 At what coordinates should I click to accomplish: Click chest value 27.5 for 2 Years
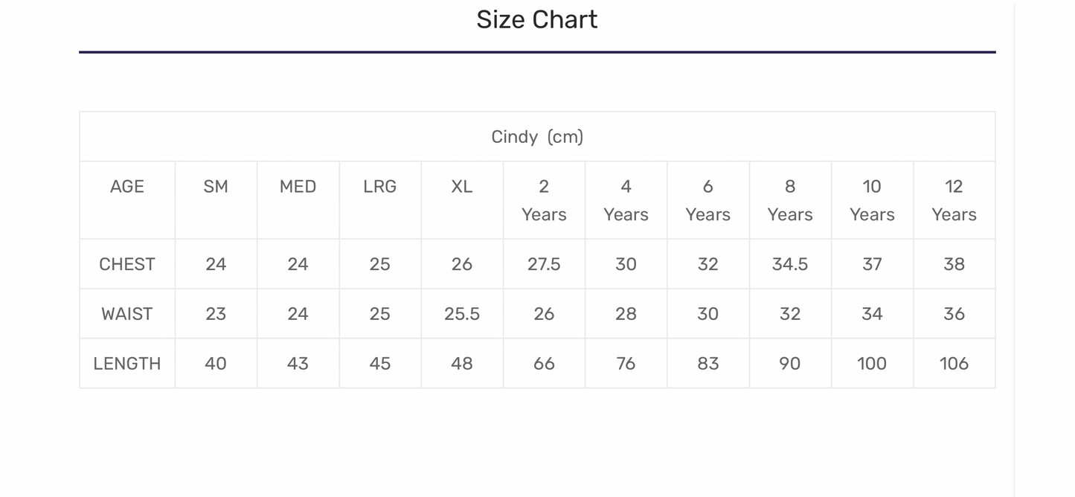pyautogui.click(x=544, y=264)
